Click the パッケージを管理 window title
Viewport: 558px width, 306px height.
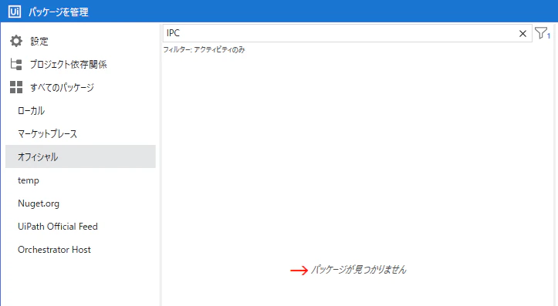(59, 12)
